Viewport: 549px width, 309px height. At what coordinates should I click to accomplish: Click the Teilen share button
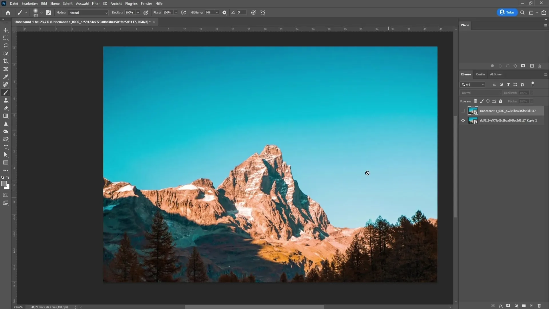tap(507, 13)
